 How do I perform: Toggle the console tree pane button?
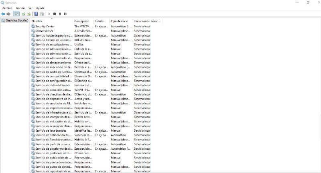click(x=16, y=14)
